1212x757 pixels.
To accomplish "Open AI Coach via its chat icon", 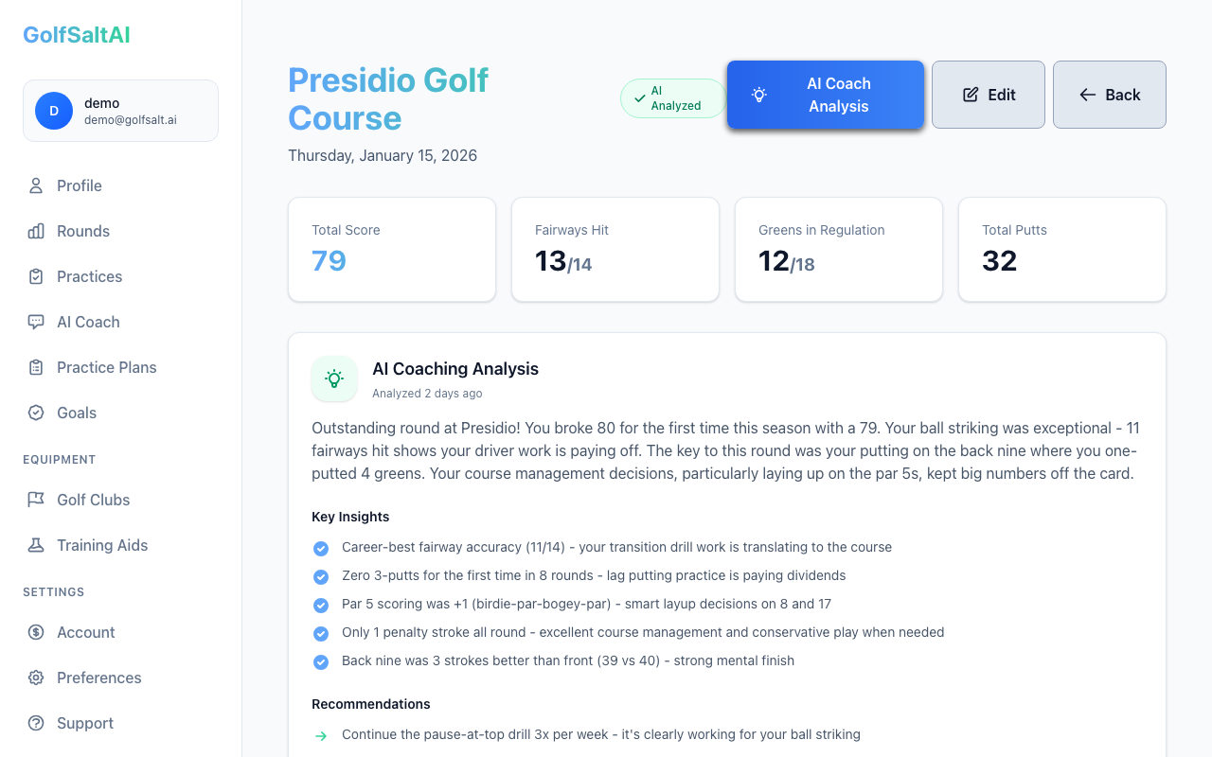I will click(x=36, y=322).
